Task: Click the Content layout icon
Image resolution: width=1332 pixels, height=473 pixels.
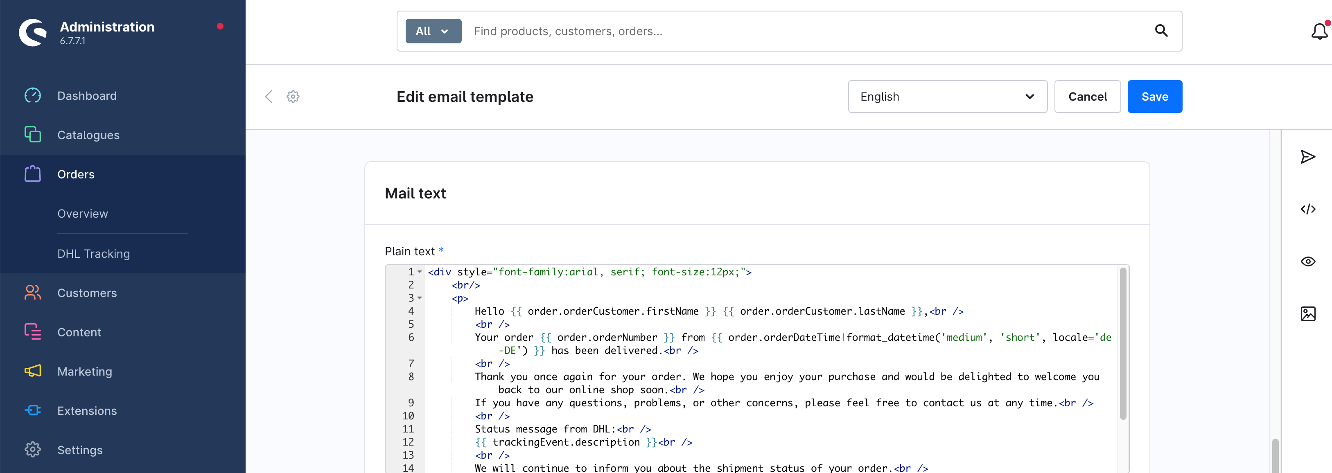Action: (x=33, y=332)
